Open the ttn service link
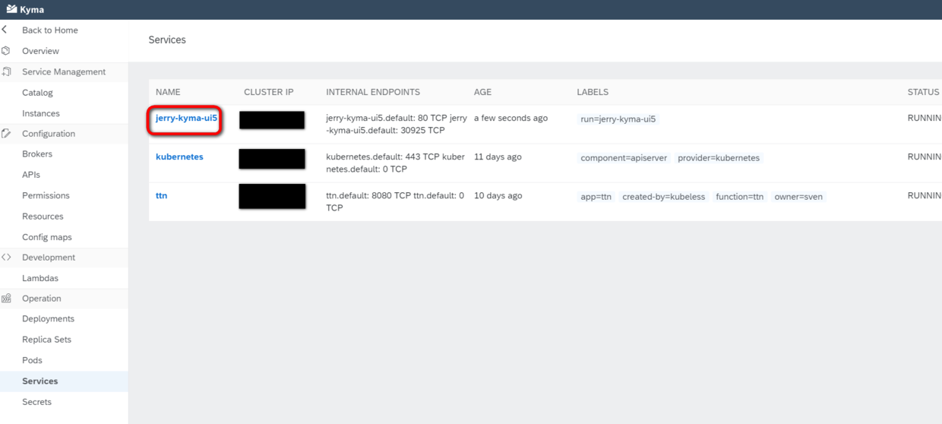 [161, 196]
